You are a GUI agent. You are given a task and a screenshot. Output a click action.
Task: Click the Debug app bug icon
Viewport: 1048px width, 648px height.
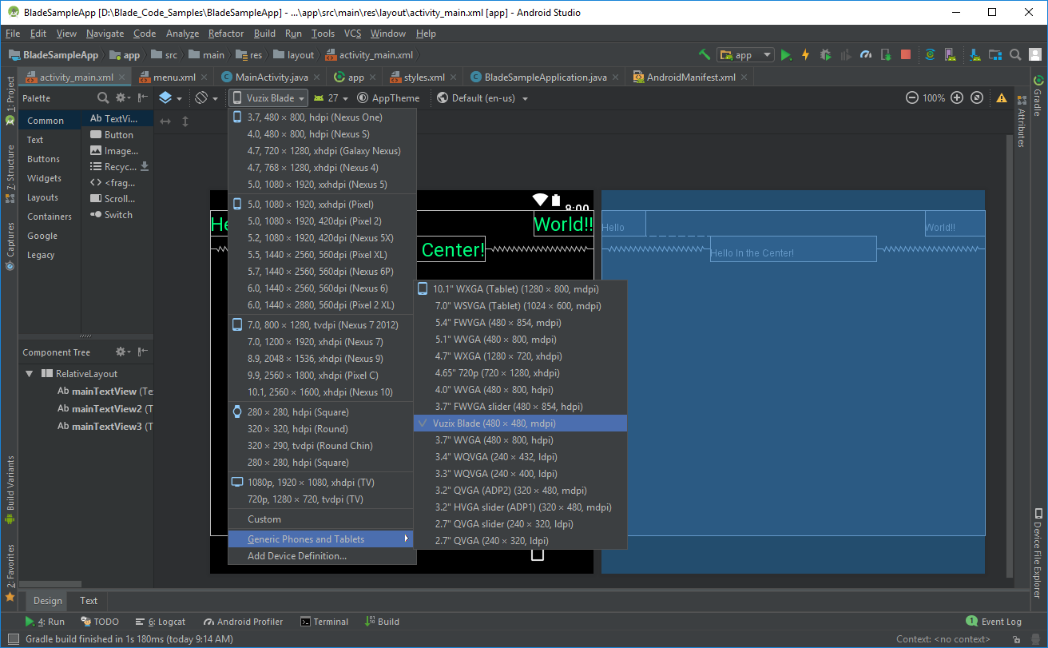tap(825, 55)
